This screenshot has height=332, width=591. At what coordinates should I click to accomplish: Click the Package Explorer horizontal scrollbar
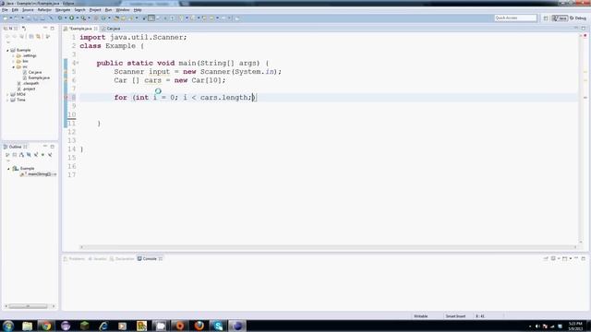click(30, 306)
